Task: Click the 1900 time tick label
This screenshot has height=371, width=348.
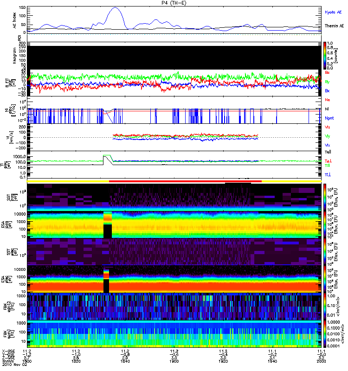Action: coord(174,361)
